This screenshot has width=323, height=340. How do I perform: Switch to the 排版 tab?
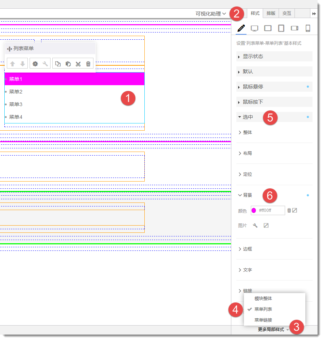(x=271, y=13)
